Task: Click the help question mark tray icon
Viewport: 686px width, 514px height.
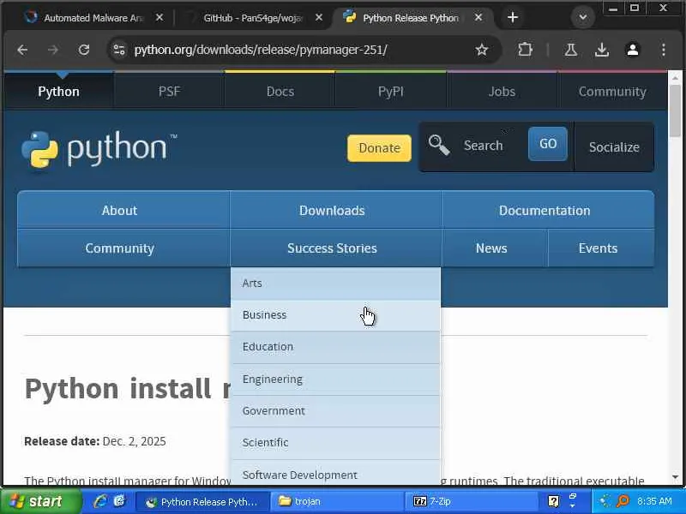Action: click(x=553, y=501)
